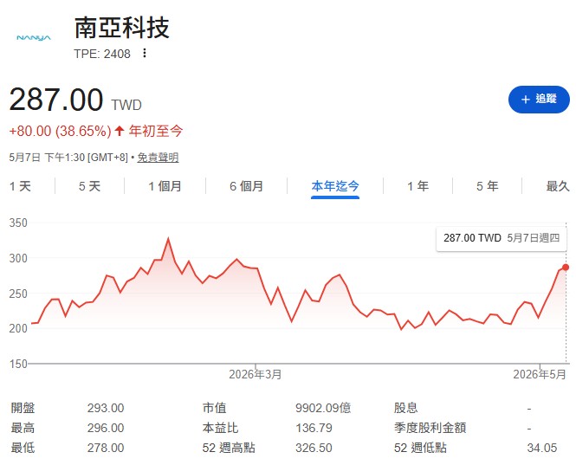Click the 350 y-axis label

(x=18, y=223)
